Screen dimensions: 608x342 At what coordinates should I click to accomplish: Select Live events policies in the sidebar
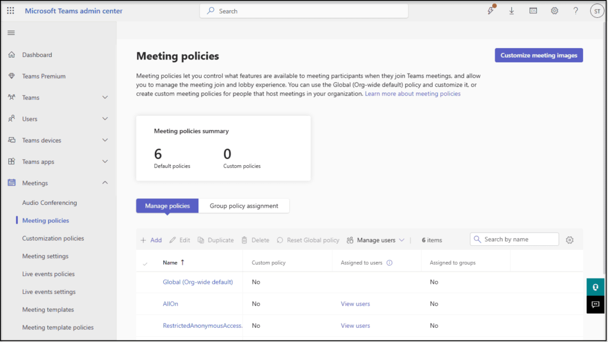[x=48, y=274]
